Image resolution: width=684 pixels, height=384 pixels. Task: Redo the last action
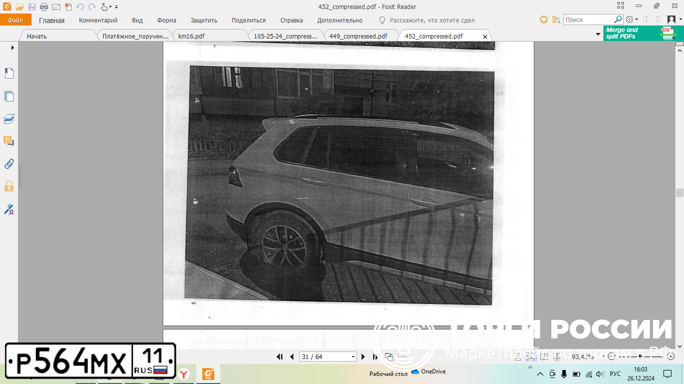(92, 7)
